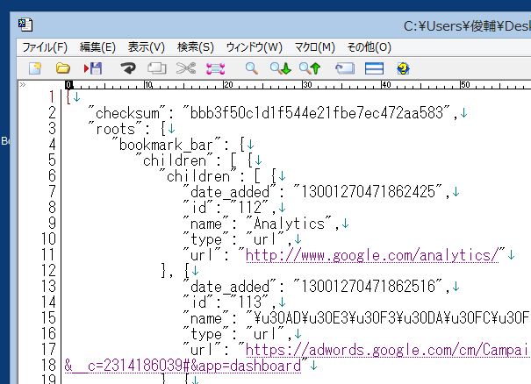Click the opening brace on line 1

pos(68,97)
